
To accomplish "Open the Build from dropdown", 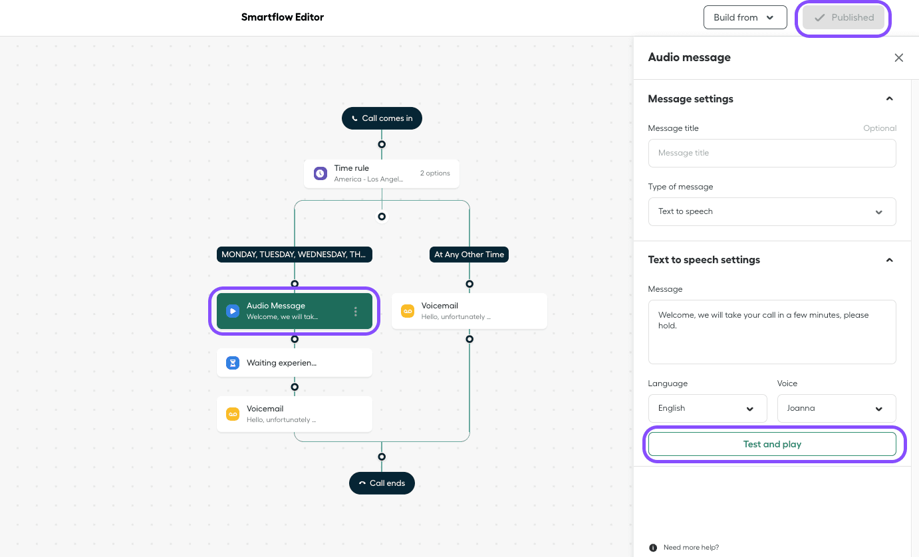I will pyautogui.click(x=745, y=17).
